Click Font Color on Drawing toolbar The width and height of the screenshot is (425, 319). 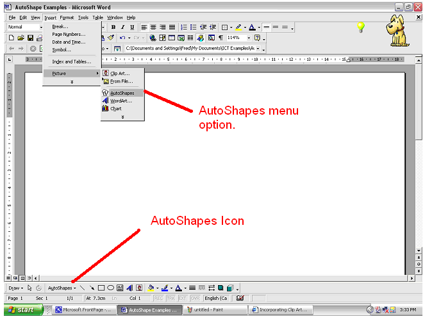[179, 288]
